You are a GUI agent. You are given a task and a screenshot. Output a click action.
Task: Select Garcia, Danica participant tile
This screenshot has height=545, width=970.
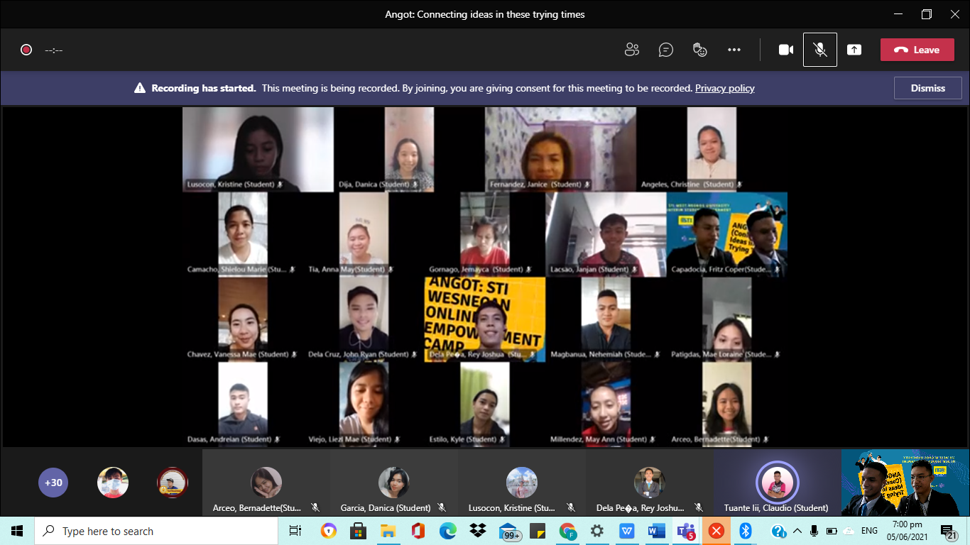click(394, 484)
